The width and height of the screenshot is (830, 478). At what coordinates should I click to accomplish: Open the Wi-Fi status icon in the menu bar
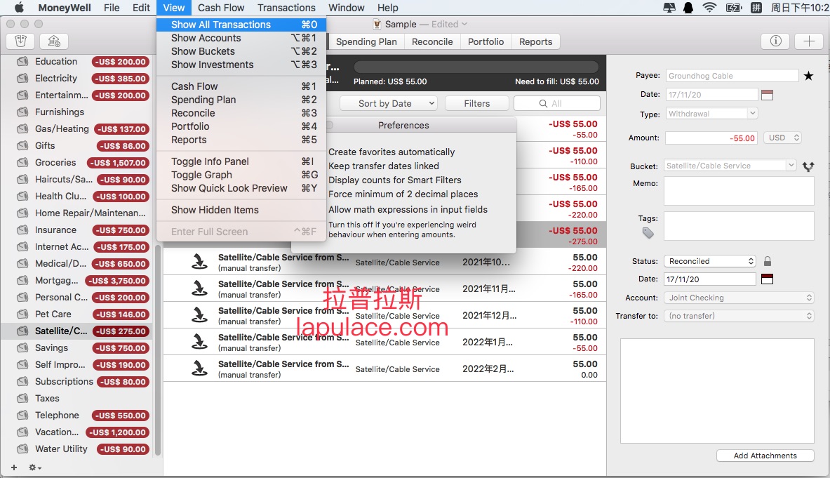click(709, 8)
